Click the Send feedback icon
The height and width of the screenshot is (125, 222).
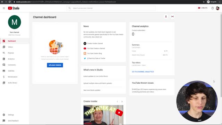4,121
